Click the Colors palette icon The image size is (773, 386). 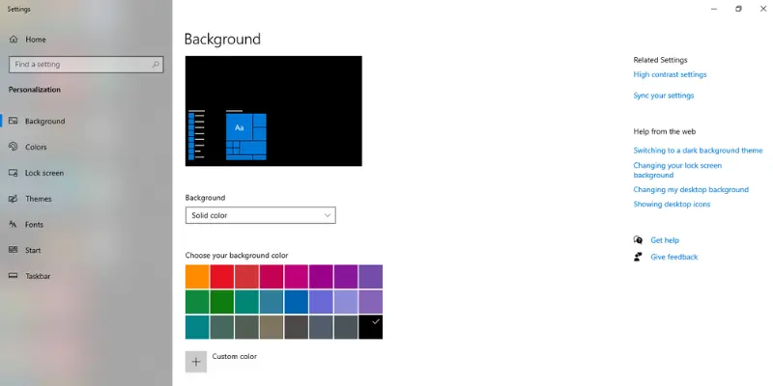click(14, 147)
